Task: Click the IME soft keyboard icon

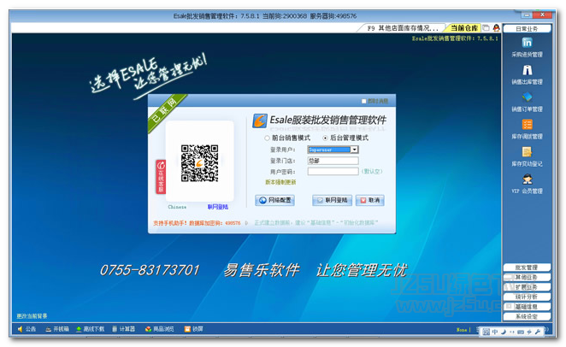Action: [x=521, y=332]
